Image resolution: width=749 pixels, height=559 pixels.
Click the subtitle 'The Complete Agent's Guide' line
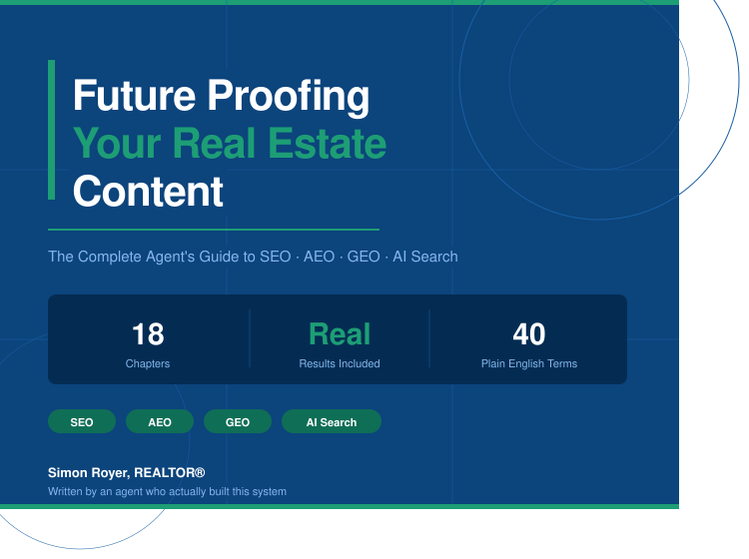[x=253, y=257]
